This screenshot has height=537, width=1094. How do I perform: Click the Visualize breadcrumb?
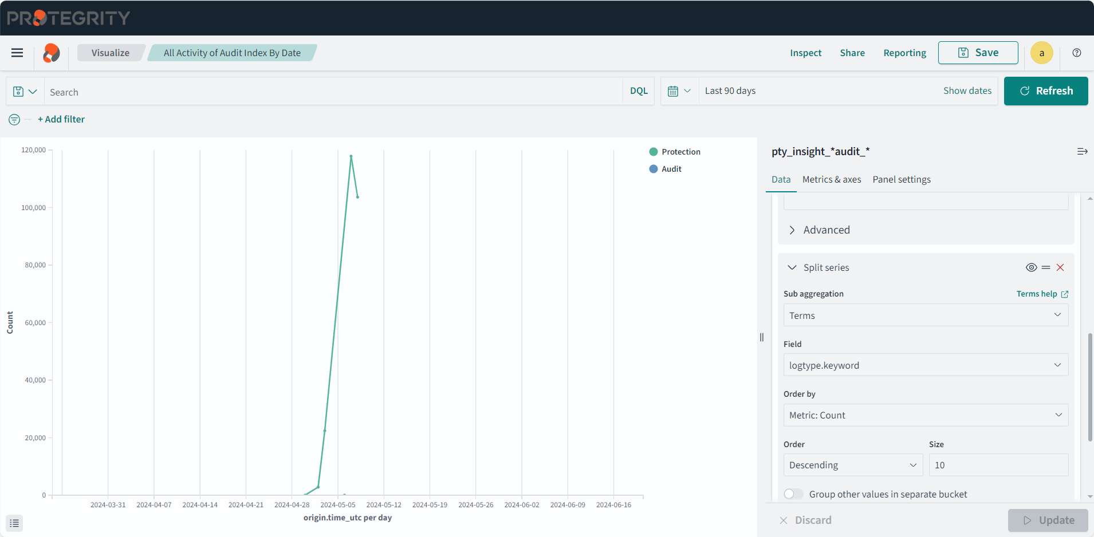pyautogui.click(x=111, y=53)
